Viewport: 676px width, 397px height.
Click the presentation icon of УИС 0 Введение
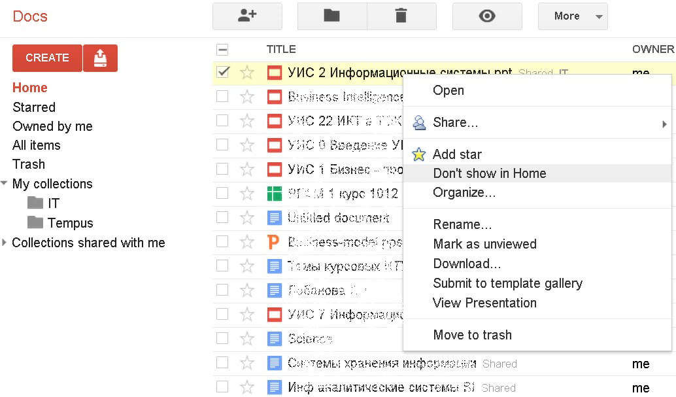[x=274, y=145]
